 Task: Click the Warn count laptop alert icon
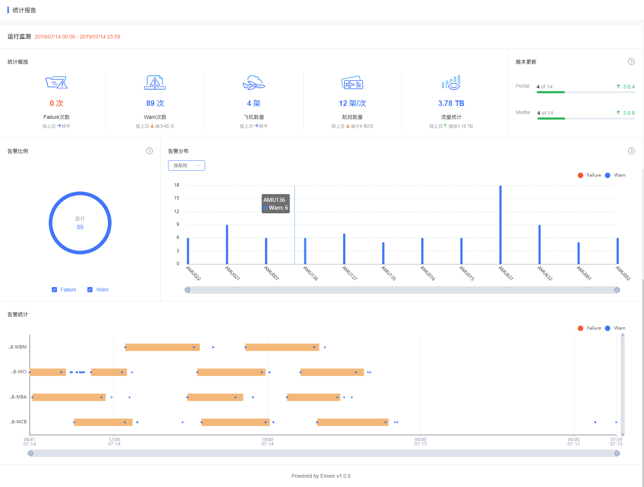155,82
